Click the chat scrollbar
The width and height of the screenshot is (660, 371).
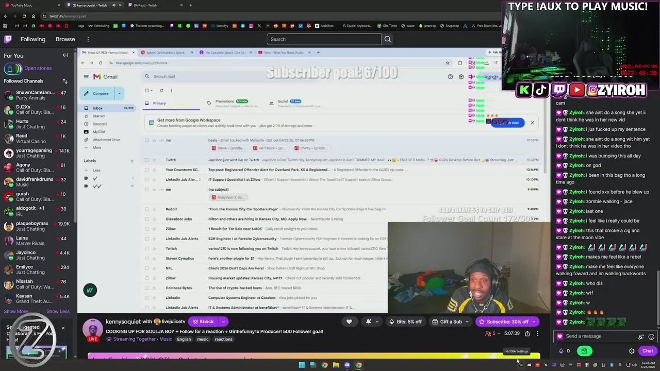[x=657, y=299]
